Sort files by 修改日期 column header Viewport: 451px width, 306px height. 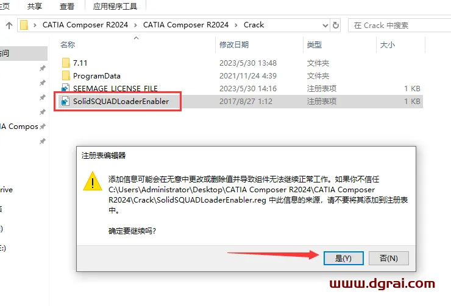234,45
